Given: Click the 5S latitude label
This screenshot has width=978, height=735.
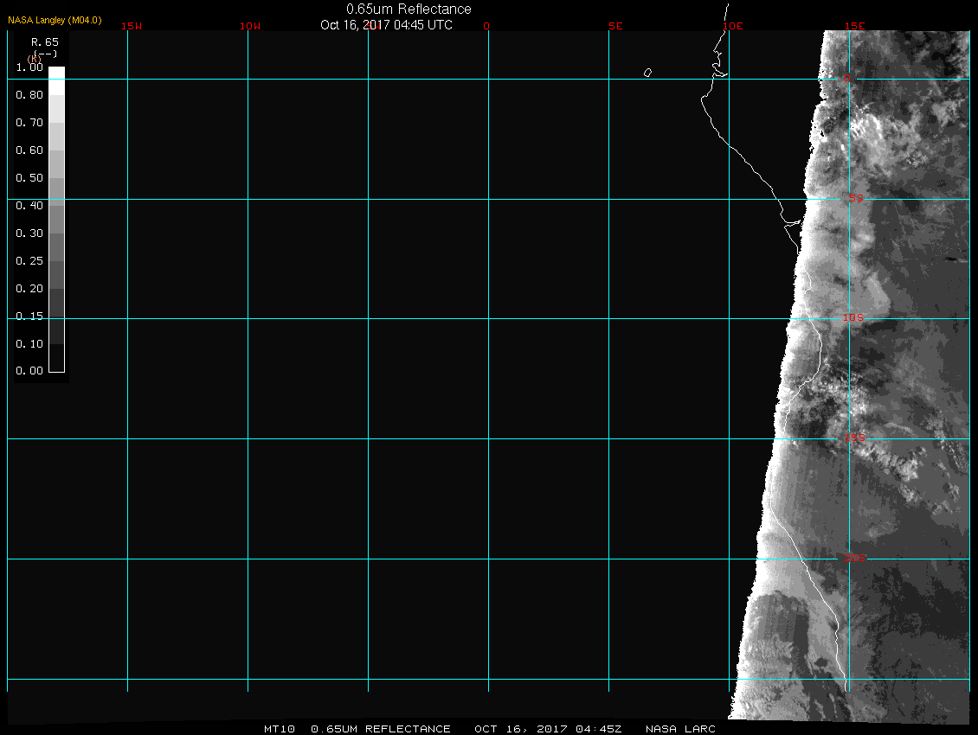Looking at the screenshot, I should tap(856, 199).
